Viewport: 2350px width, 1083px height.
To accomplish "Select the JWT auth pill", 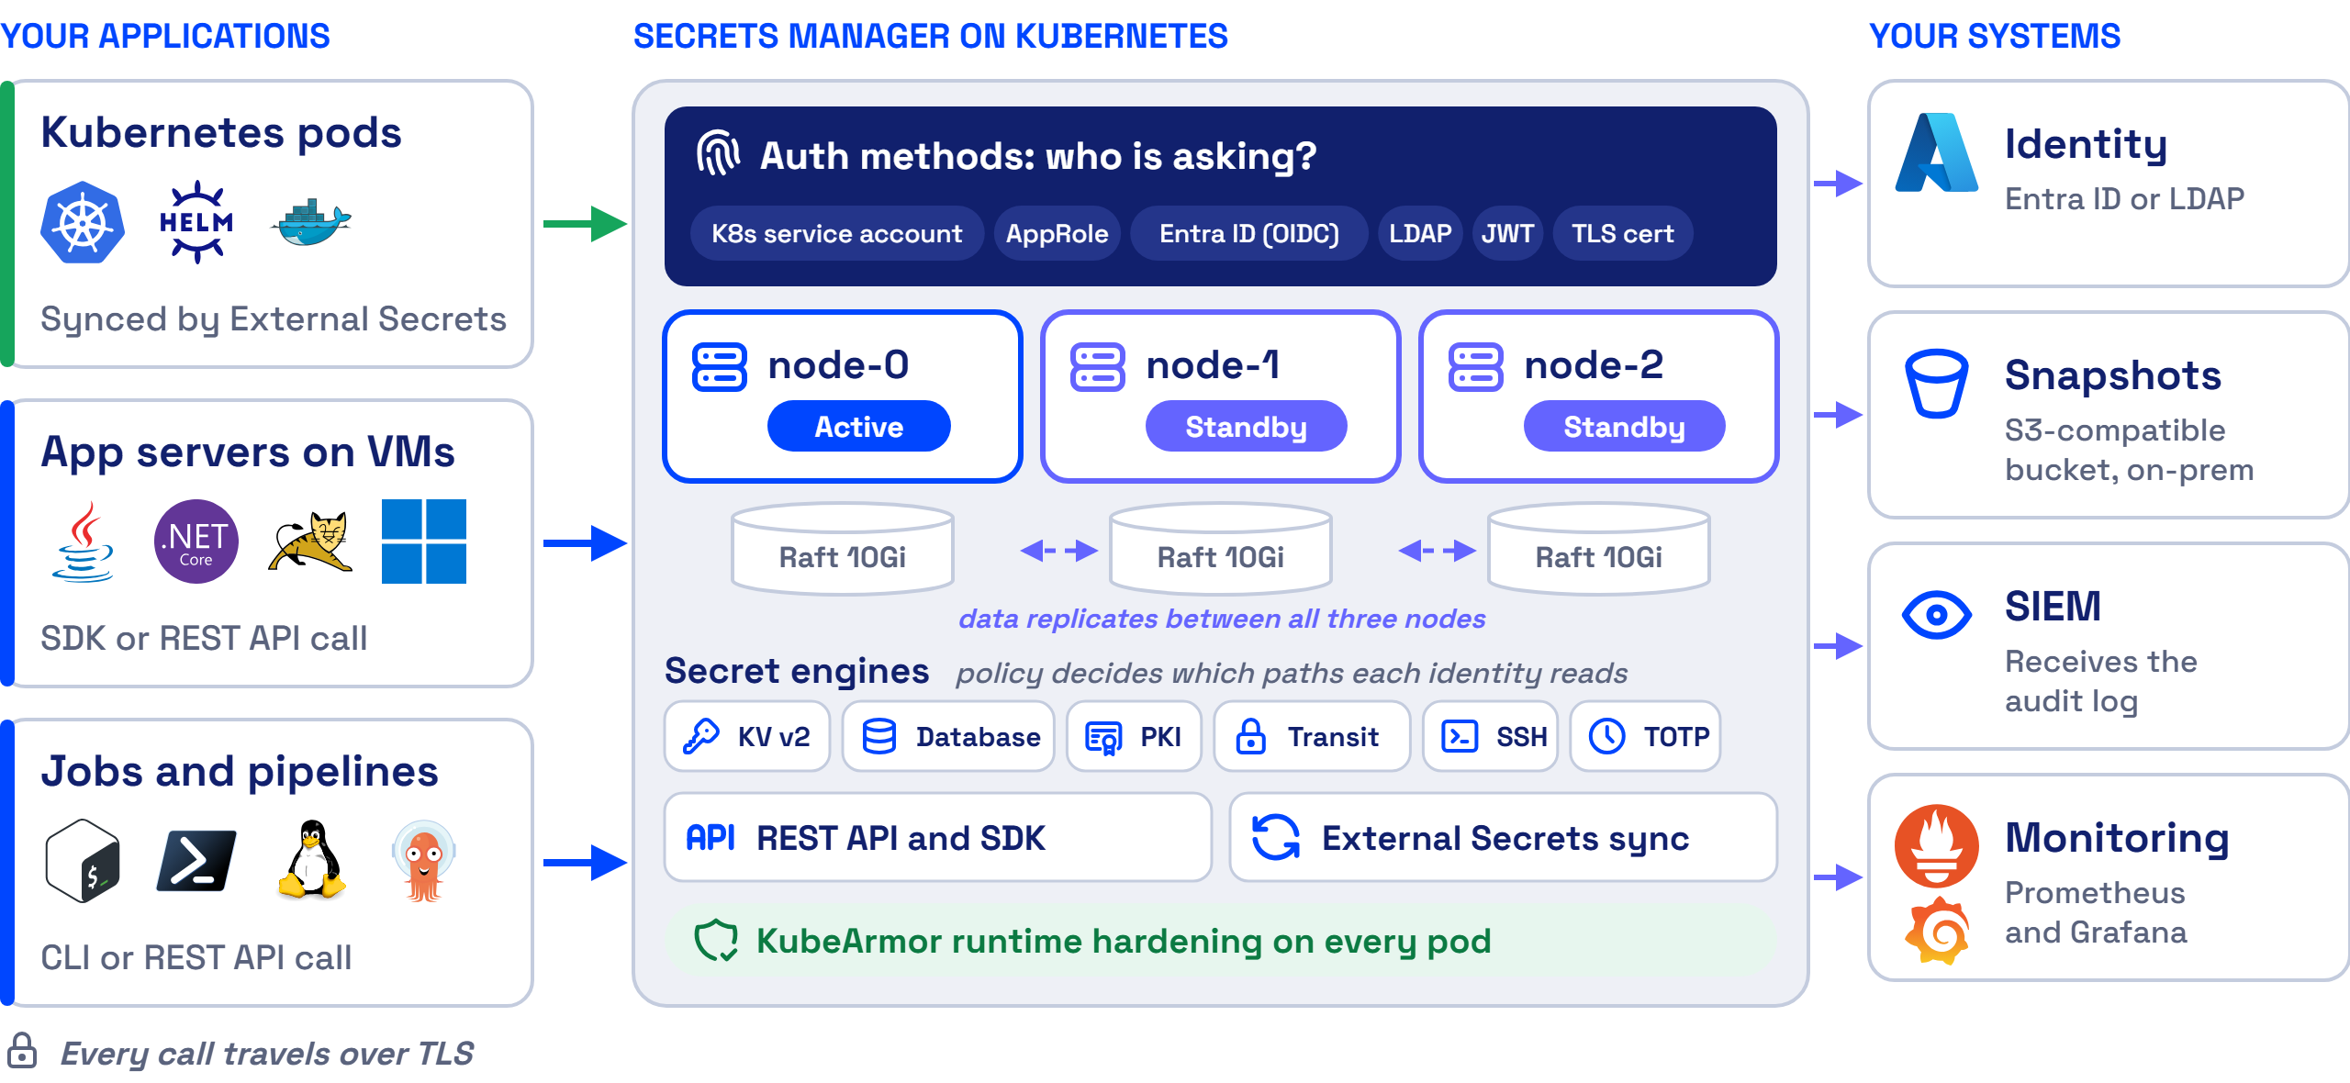I will coord(1507,233).
